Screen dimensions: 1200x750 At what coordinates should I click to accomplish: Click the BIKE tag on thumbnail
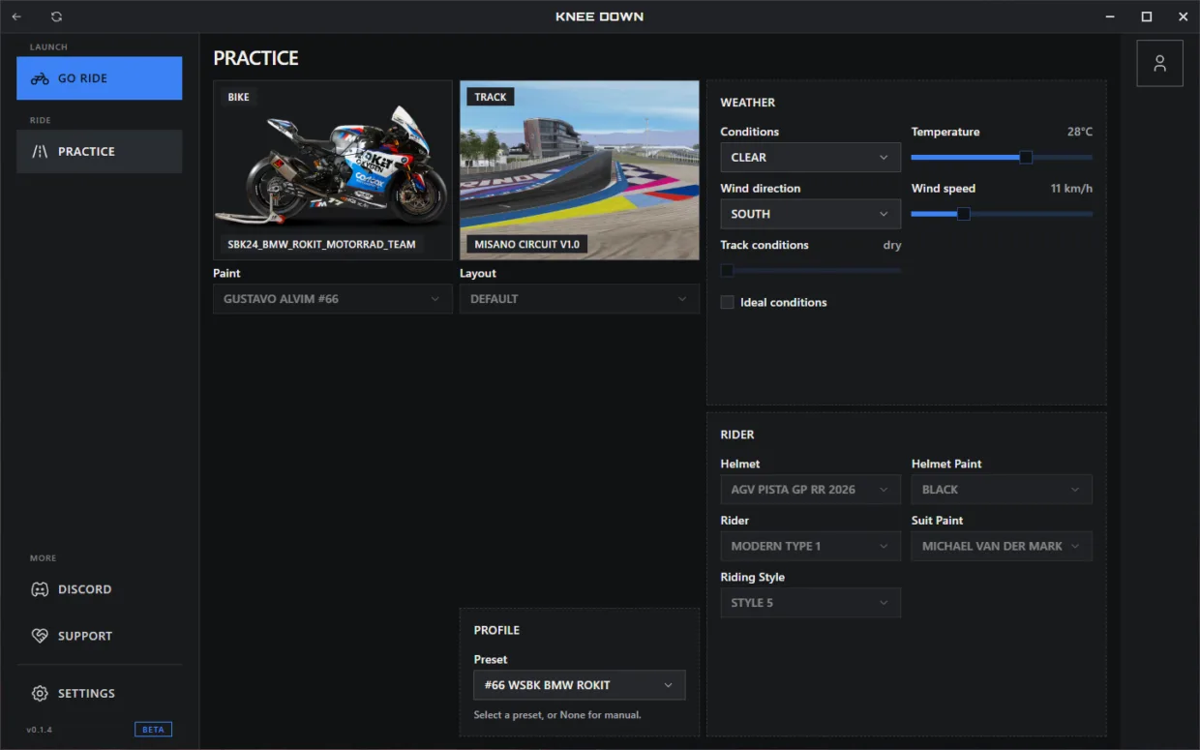click(238, 97)
